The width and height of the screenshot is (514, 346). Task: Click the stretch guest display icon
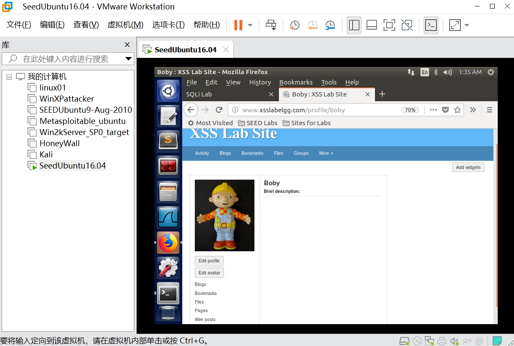pos(455,25)
